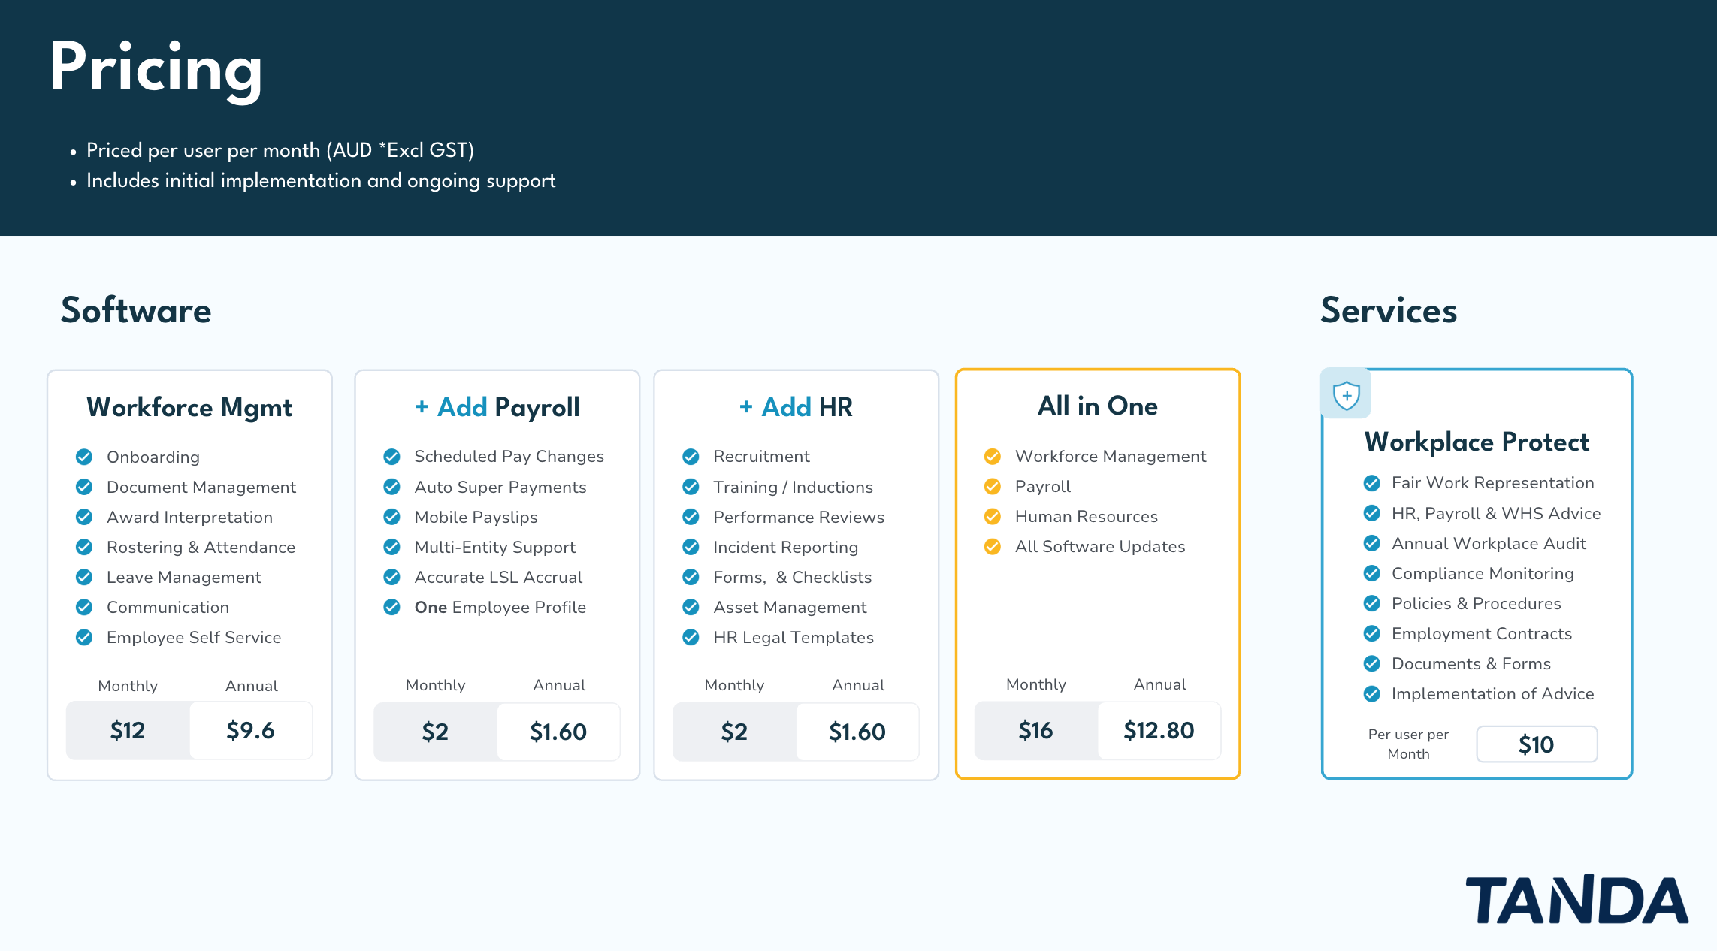Click the checkmark icon beside Onboarding
Image resolution: width=1717 pixels, height=951 pixels.
point(83,457)
